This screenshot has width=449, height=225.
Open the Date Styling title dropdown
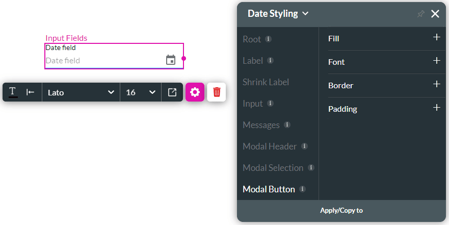tap(278, 14)
